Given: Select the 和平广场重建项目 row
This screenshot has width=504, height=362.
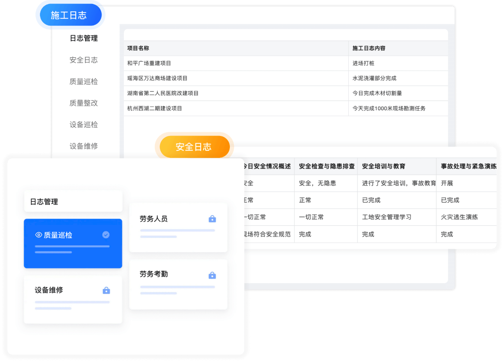Looking at the screenshot, I should click(x=149, y=63).
